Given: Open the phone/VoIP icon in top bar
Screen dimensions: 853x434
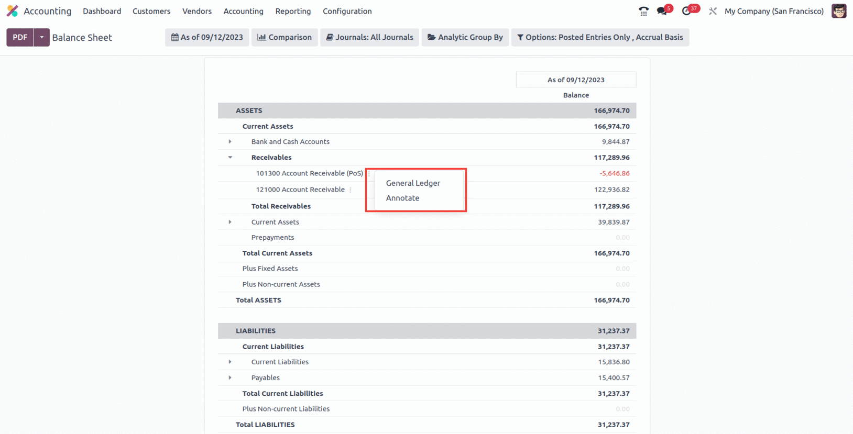Looking at the screenshot, I should [643, 11].
